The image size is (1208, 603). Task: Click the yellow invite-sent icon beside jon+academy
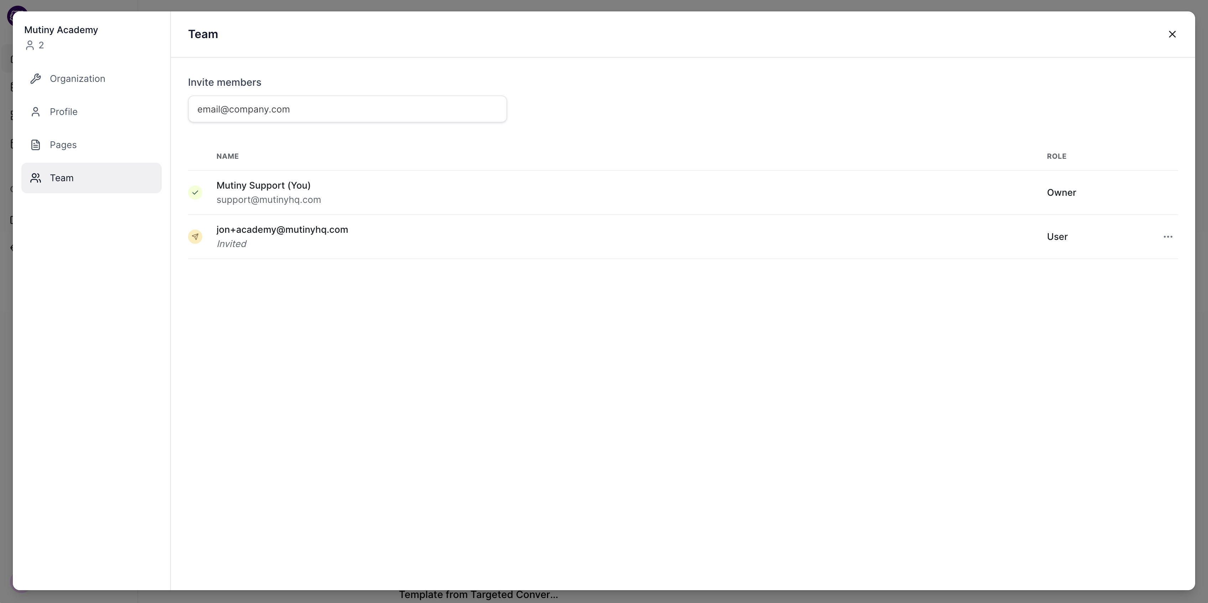pyautogui.click(x=196, y=236)
